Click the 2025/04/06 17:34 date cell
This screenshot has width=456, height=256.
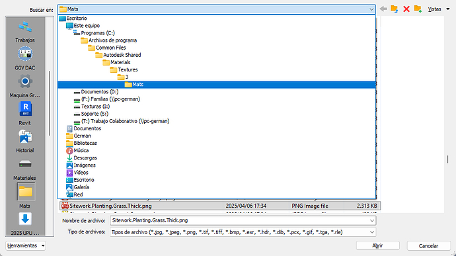246,206
